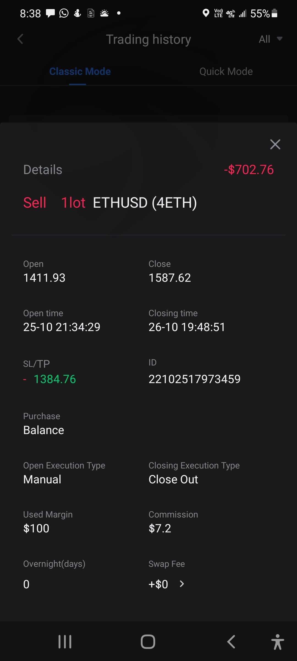The height and width of the screenshot is (661, 297).
Task: Tap the Android recent apps button
Action: pyautogui.click(x=65, y=642)
